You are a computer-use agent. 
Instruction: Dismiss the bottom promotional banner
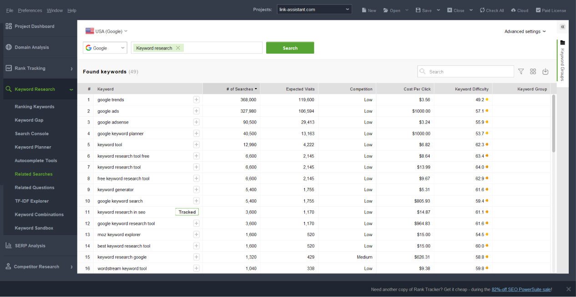[x=568, y=289]
